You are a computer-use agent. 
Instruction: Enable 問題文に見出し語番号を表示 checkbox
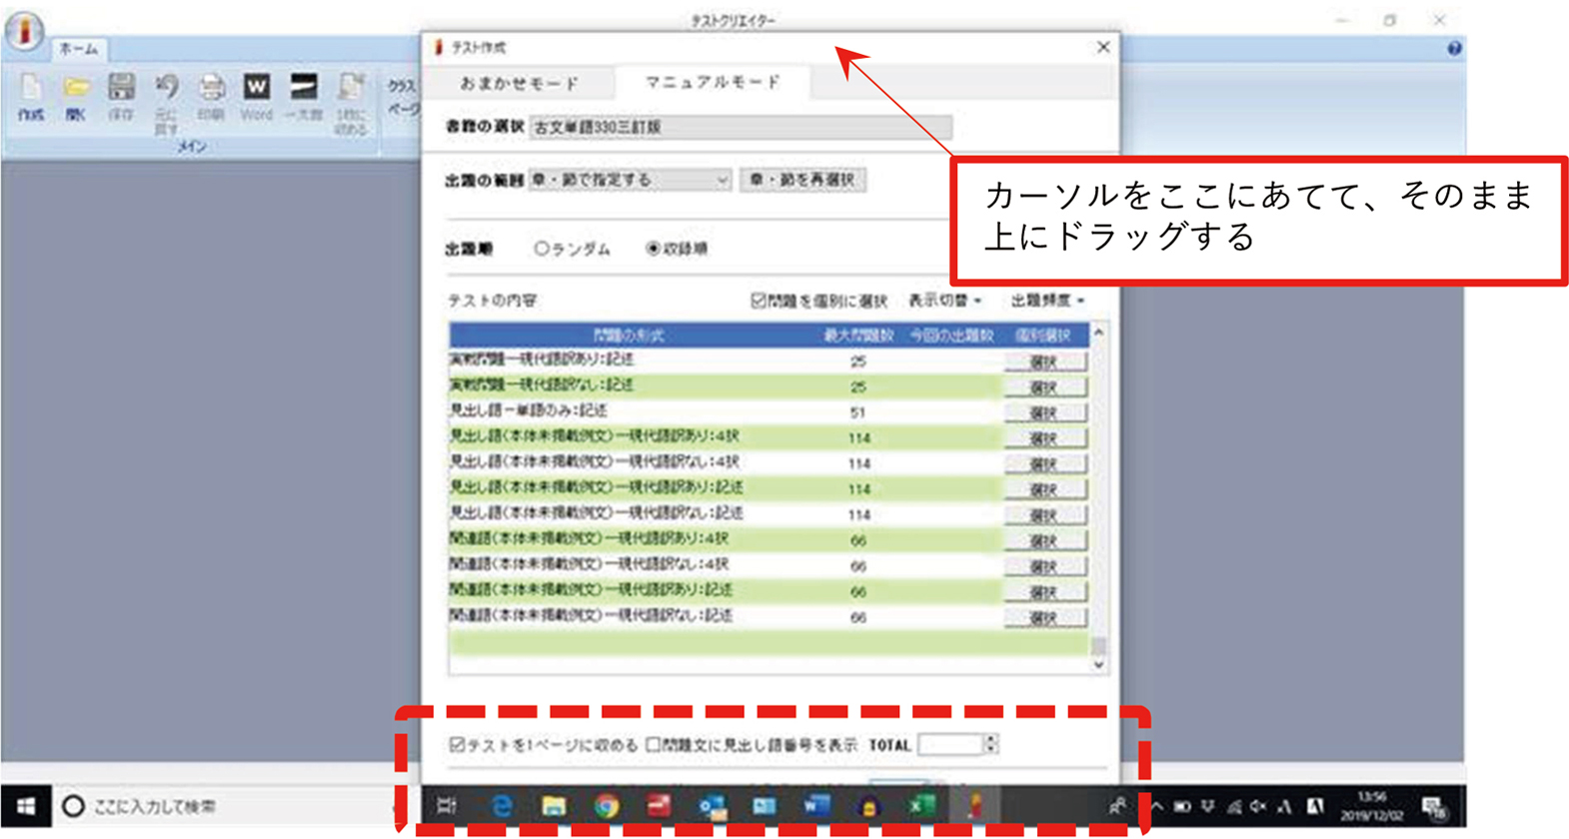coord(654,745)
